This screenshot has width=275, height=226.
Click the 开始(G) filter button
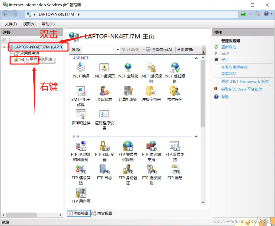(x=131, y=50)
